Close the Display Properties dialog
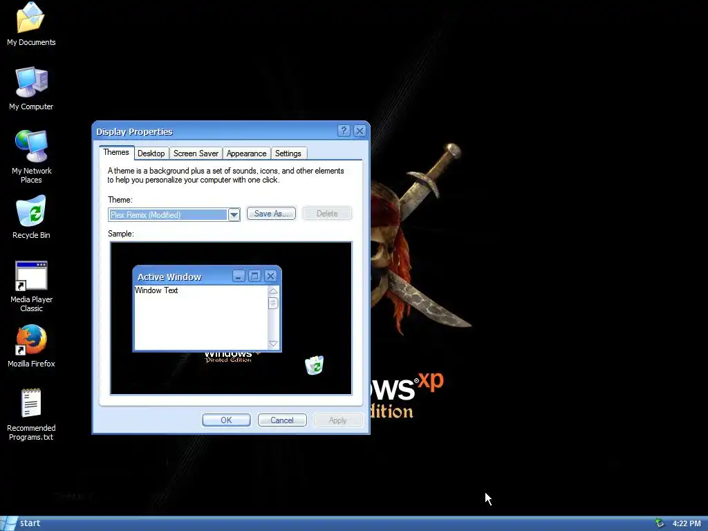The height and width of the screenshot is (531, 708). tap(360, 131)
